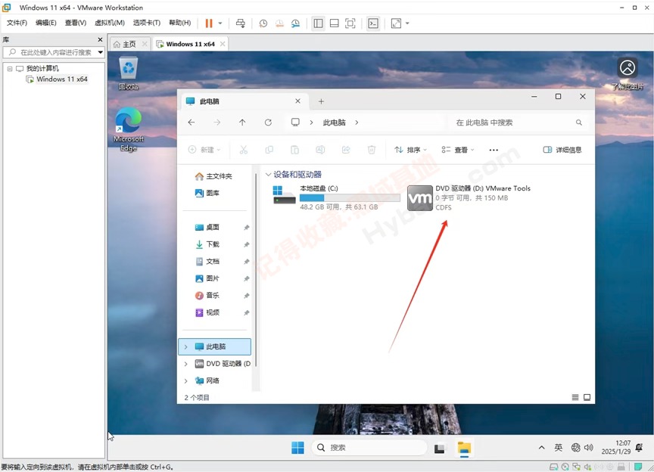This screenshot has height=472, width=654.
Task: Switch to large icons view in status bar
Action: coord(587,397)
